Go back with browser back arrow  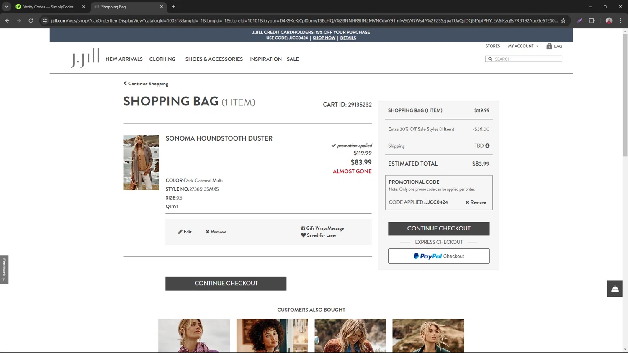pos(7,20)
